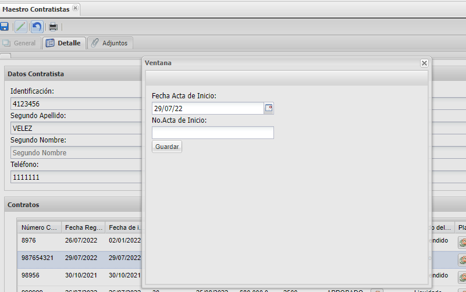Click the Fecha de i... column header

[x=124, y=227]
